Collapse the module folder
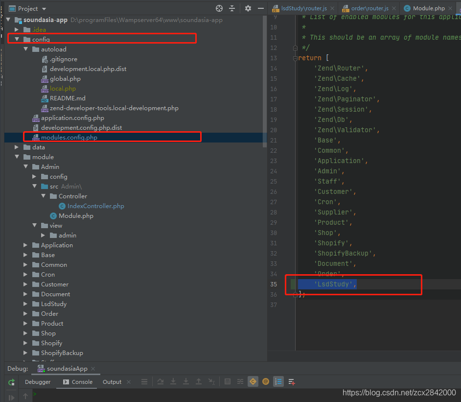Image resolution: width=461 pixels, height=402 pixels. [17, 157]
